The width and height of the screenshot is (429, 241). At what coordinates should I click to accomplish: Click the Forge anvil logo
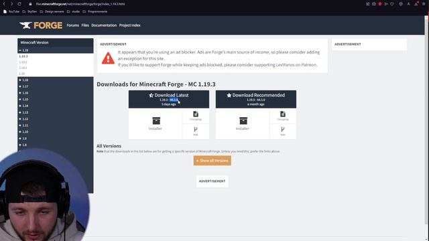[40, 25]
